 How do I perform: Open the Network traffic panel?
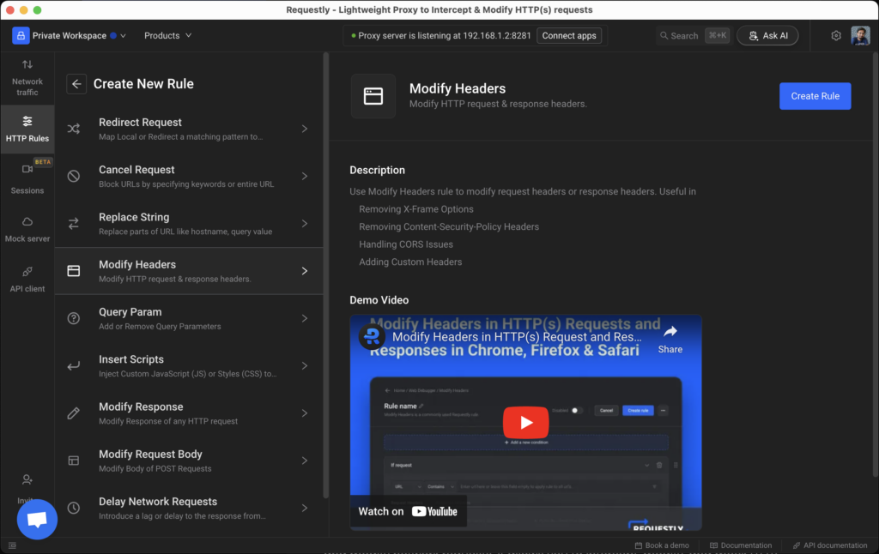pos(27,78)
